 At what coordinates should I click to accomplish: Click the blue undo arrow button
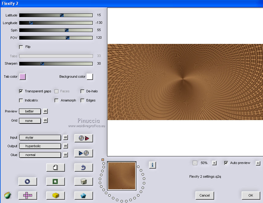83,167
